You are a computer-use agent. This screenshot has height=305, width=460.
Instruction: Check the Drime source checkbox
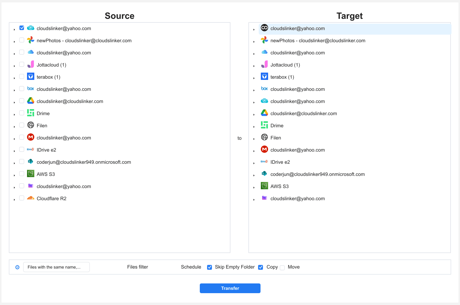coord(22,113)
